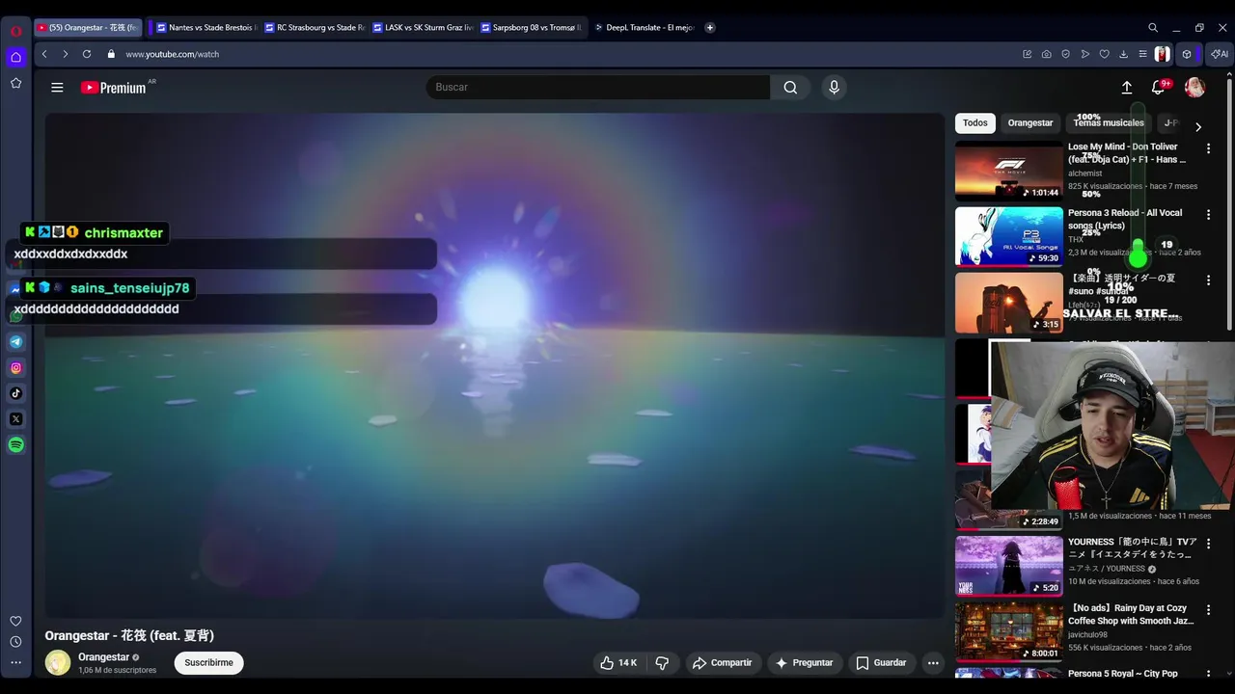
Task: Open the Orangestar channel name link
Action: click(x=103, y=657)
